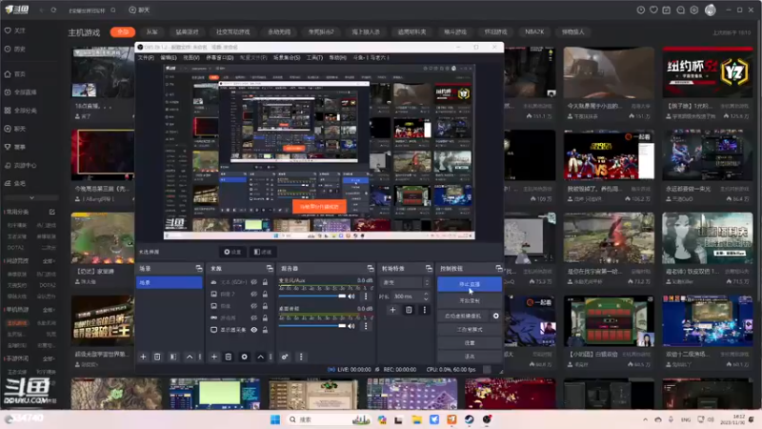Show hidden system tray icons chevron
Screen dimensions: 762x429
coord(645,419)
